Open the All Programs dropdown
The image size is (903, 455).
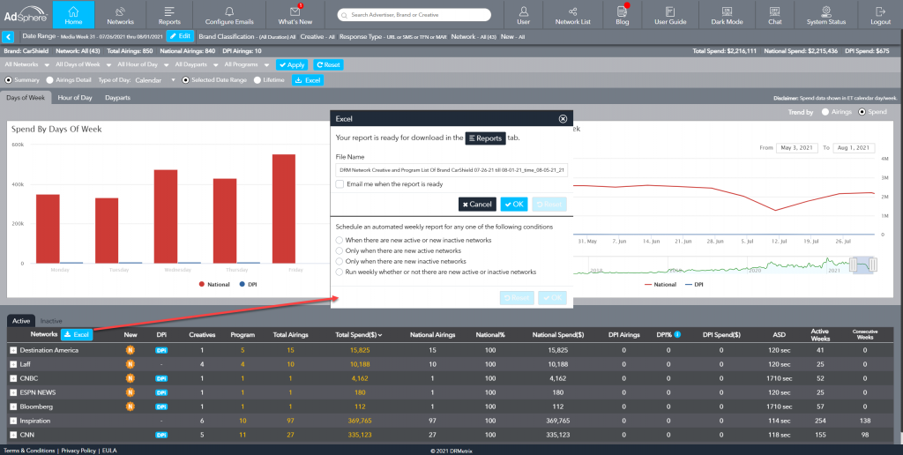247,64
